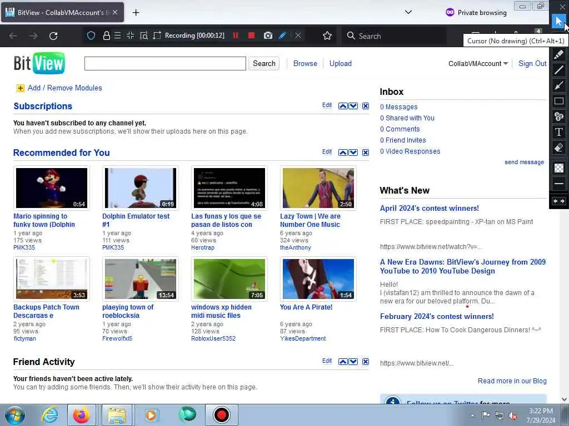Click the shield tracking protection icon
Viewport: 569px width, 426px height.
(x=91, y=35)
